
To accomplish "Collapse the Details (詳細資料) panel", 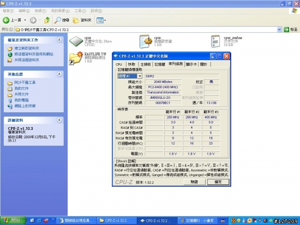I will [x=60, y=120].
